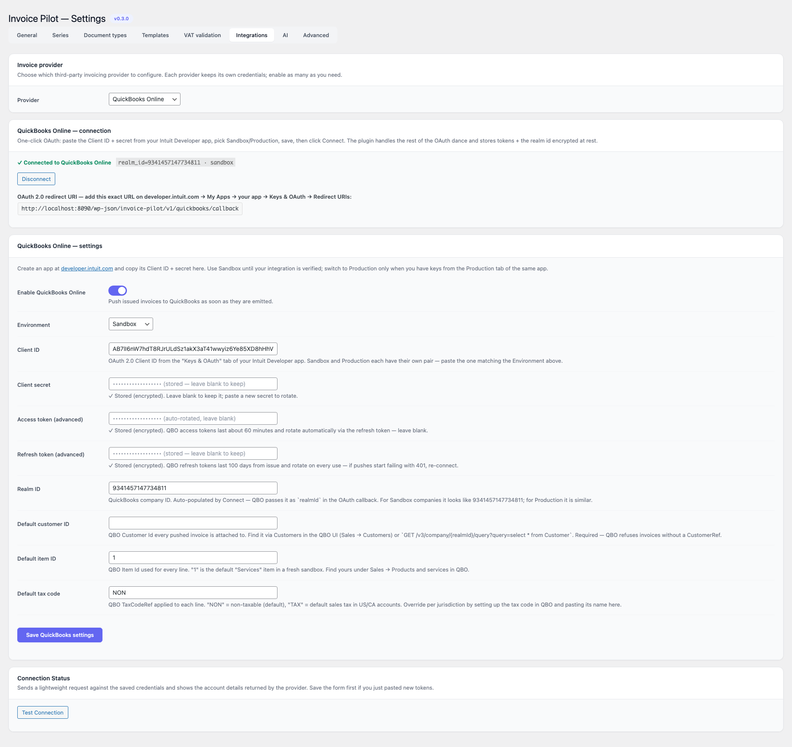Screen dimensions: 792x747
Task: Click the QuickBooks Online — settings heading
Action: click(60, 246)
